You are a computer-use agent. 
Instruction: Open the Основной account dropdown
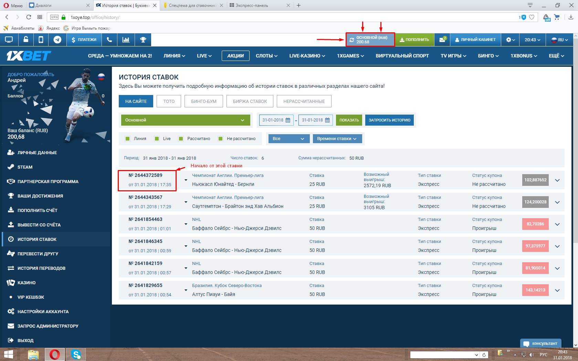(x=185, y=120)
